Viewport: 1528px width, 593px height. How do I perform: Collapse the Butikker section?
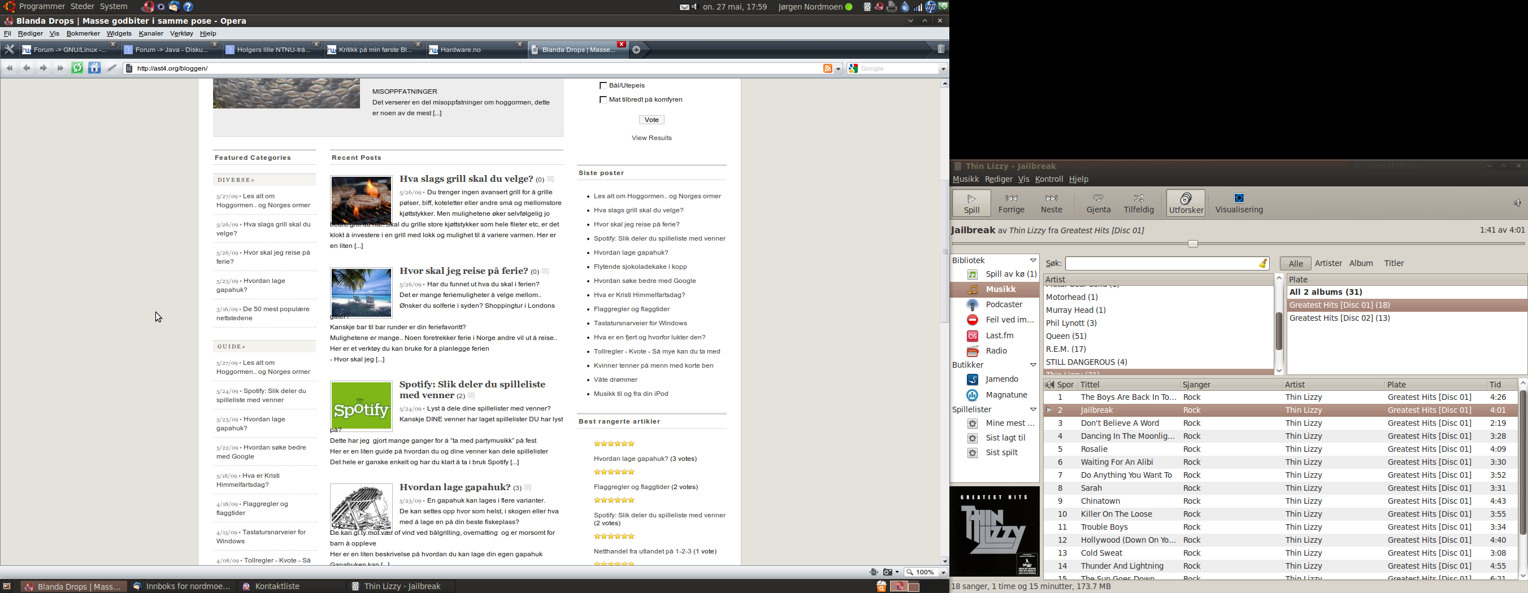point(1033,365)
